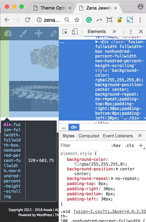Show more Styles sidebar tabs with the chevron
Screen dimensions: 146x222
point(140,136)
